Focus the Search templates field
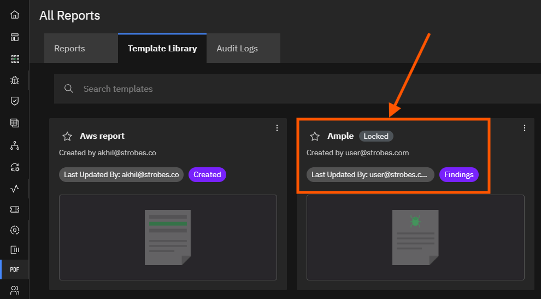This screenshot has height=299, width=541. (297, 89)
